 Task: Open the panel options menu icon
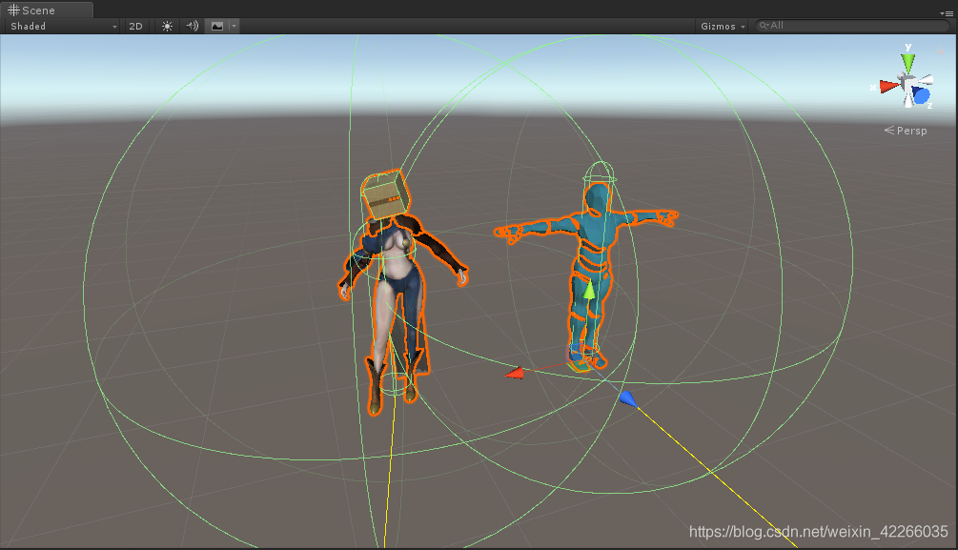(947, 13)
